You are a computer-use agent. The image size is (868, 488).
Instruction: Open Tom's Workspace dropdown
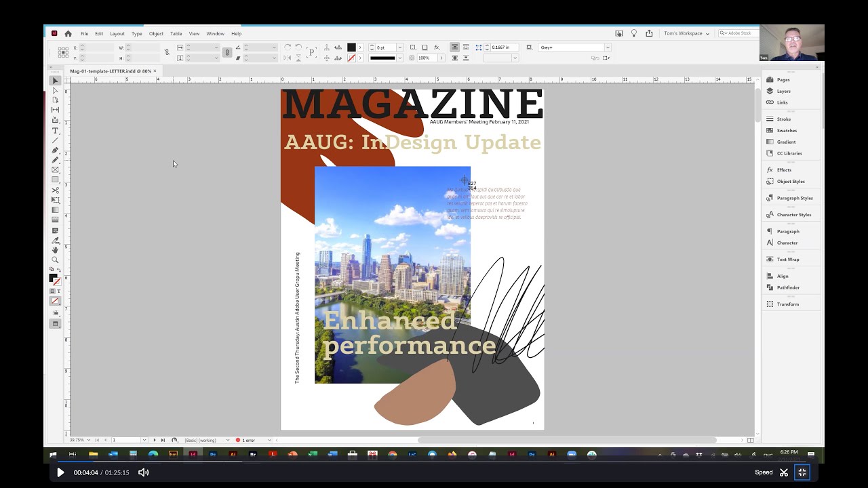coord(686,33)
